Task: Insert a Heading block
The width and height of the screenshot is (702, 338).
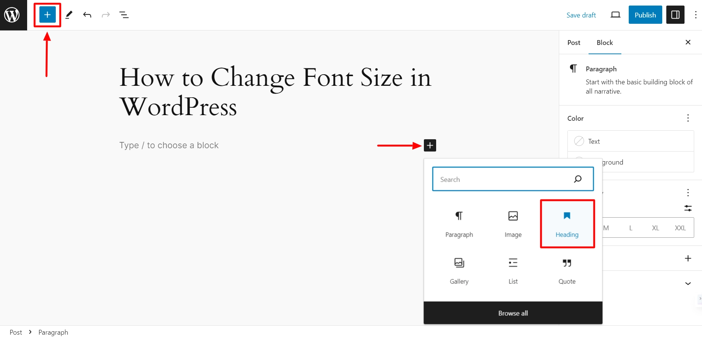Action: tap(567, 224)
